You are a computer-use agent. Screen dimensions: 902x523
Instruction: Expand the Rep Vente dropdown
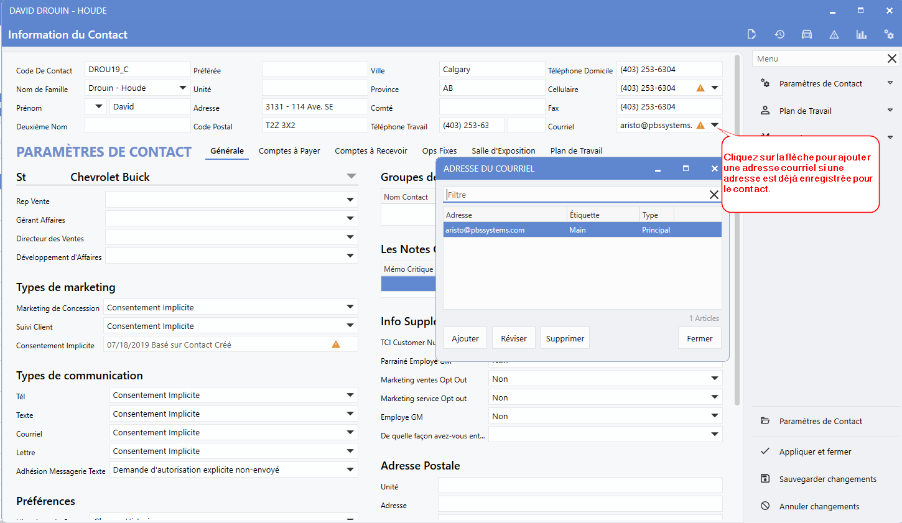[x=350, y=200]
